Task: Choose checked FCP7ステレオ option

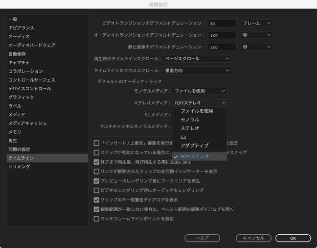Action: (x=199, y=156)
